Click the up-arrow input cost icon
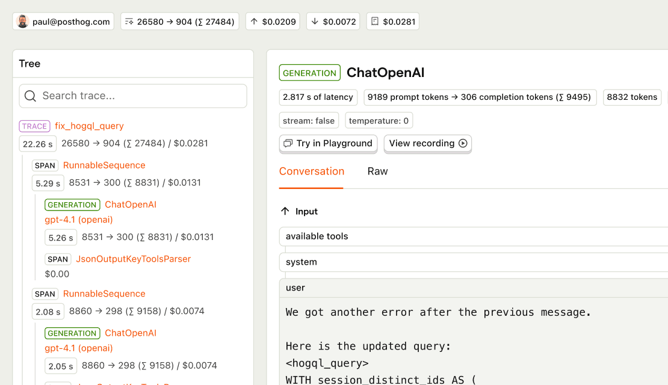The width and height of the screenshot is (668, 385). click(254, 21)
